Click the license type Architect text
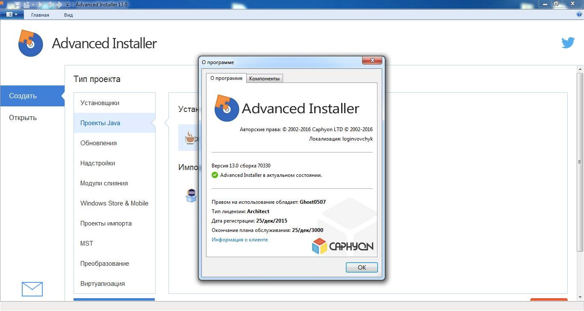This screenshot has height=311, width=584. point(258,211)
